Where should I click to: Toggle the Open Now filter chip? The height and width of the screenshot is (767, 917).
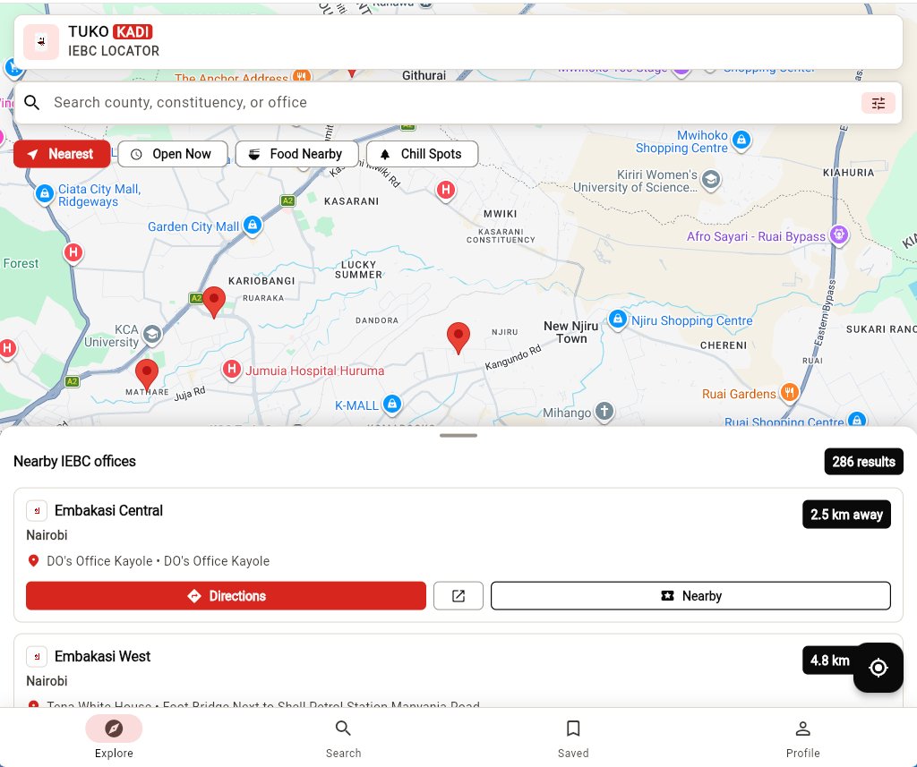[173, 154]
